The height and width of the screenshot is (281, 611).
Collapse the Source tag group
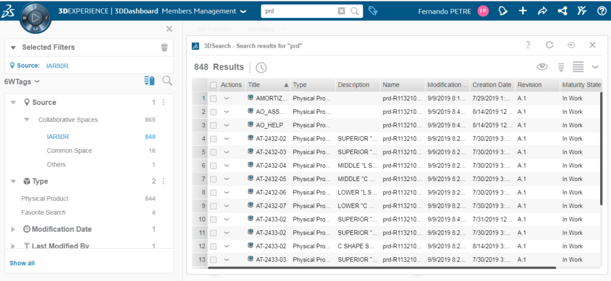[x=13, y=102]
